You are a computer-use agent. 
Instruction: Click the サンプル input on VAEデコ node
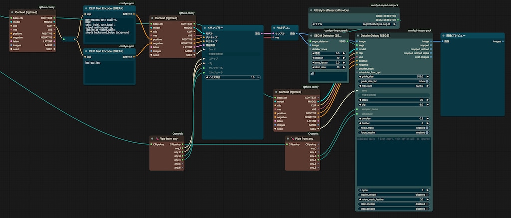[x=273, y=33]
